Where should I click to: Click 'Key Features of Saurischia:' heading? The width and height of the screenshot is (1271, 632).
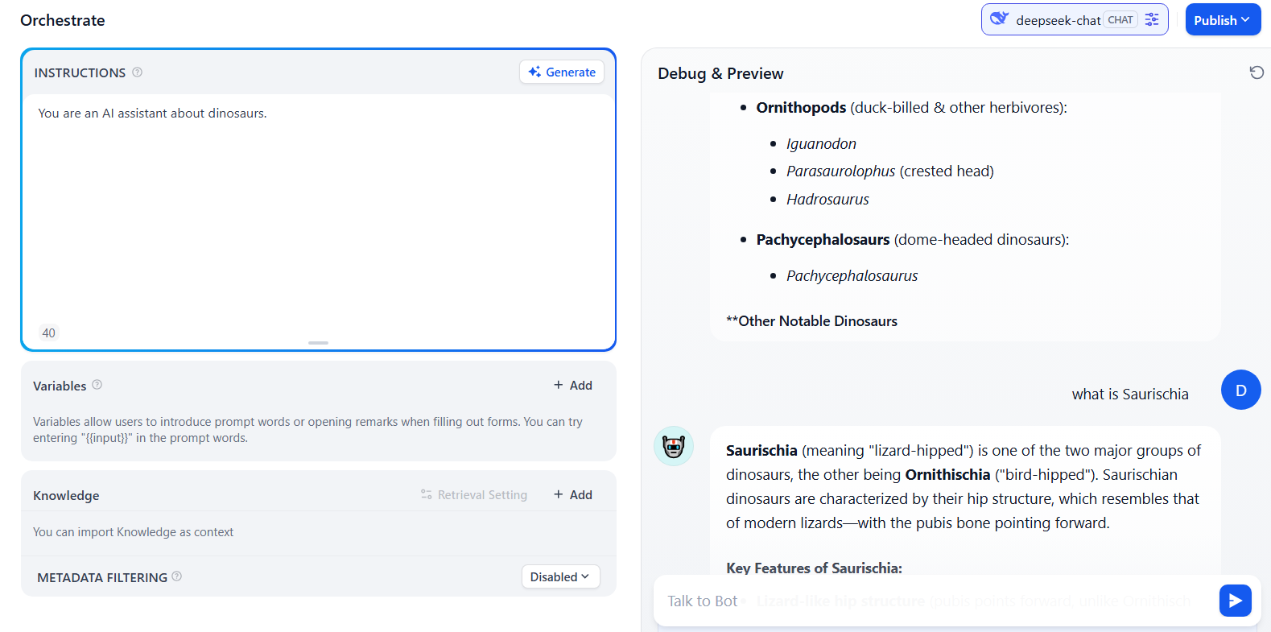click(814, 568)
